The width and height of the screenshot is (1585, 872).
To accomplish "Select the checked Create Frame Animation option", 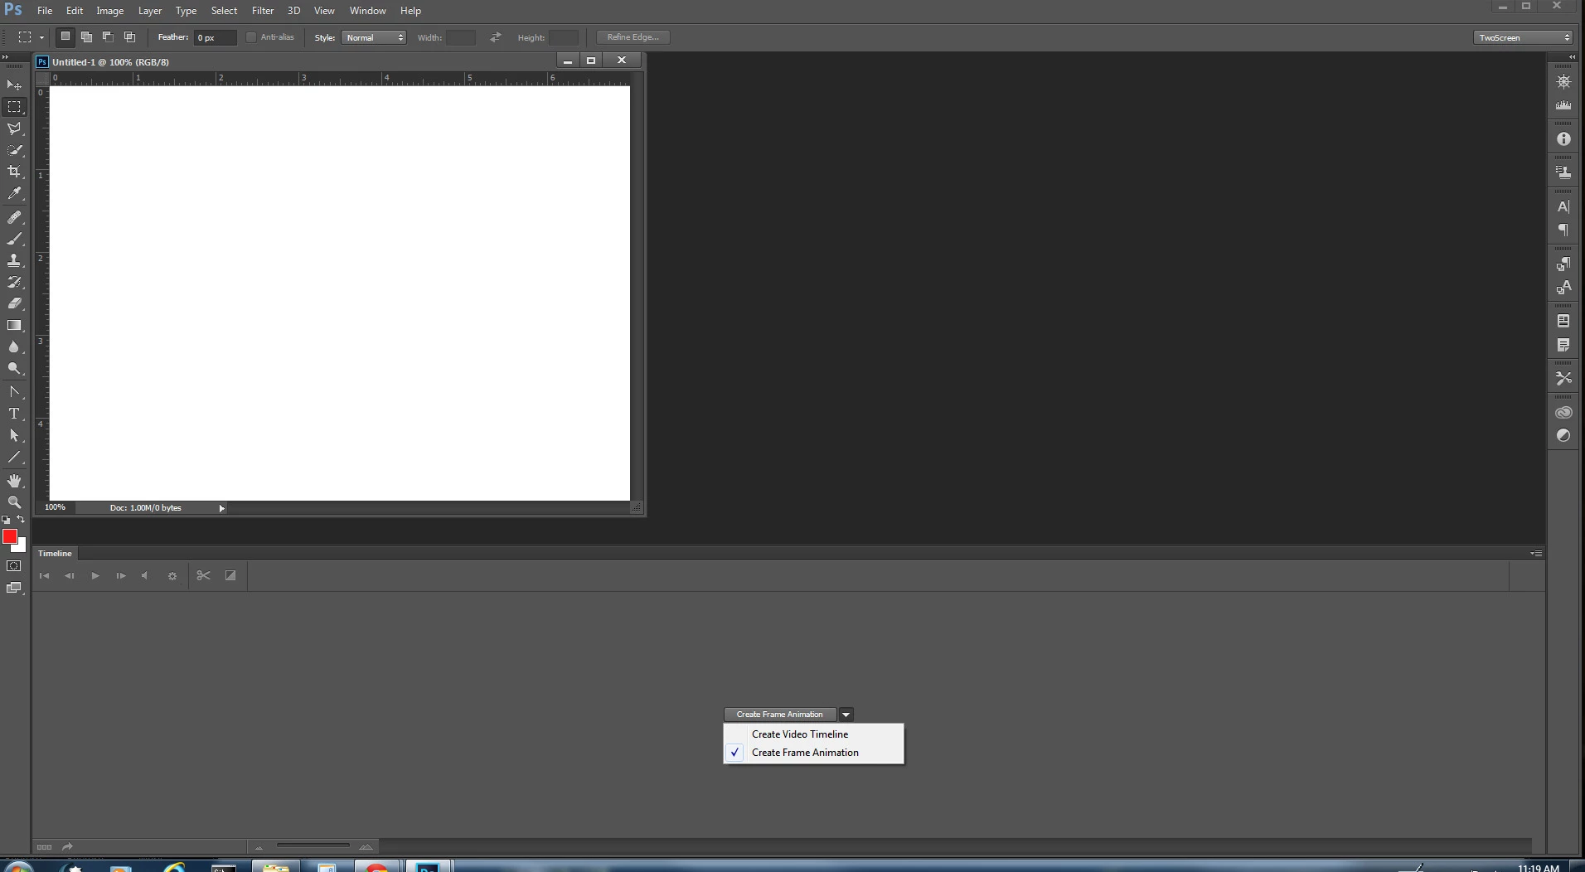I will coord(813,753).
